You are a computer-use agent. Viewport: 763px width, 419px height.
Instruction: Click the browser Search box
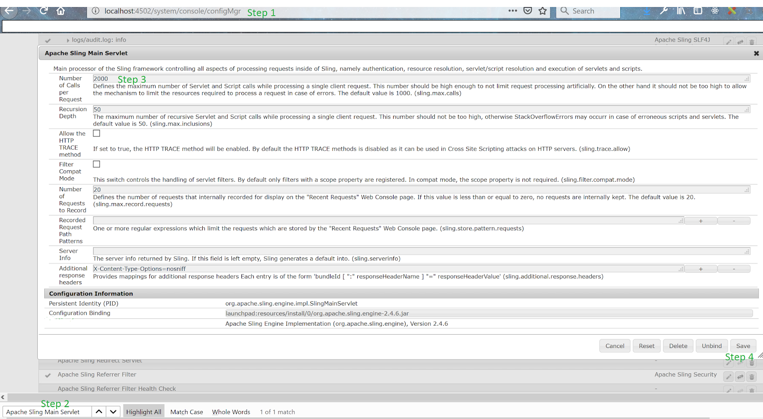[588, 11]
